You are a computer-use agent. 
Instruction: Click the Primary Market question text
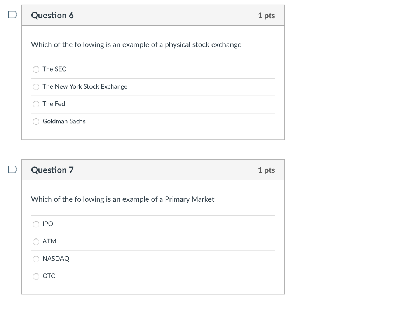(122, 199)
